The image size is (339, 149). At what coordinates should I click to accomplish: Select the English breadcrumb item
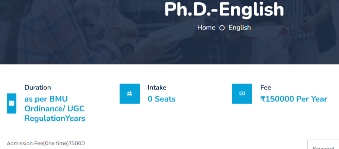(240, 28)
